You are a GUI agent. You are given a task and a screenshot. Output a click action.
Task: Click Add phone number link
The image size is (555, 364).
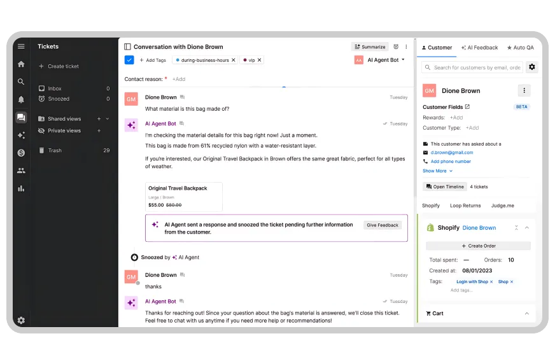(x=451, y=161)
